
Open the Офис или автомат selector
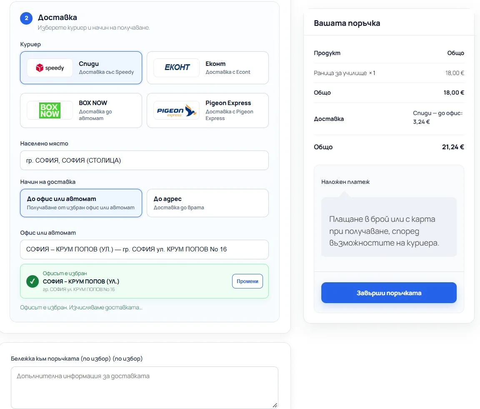(x=144, y=249)
